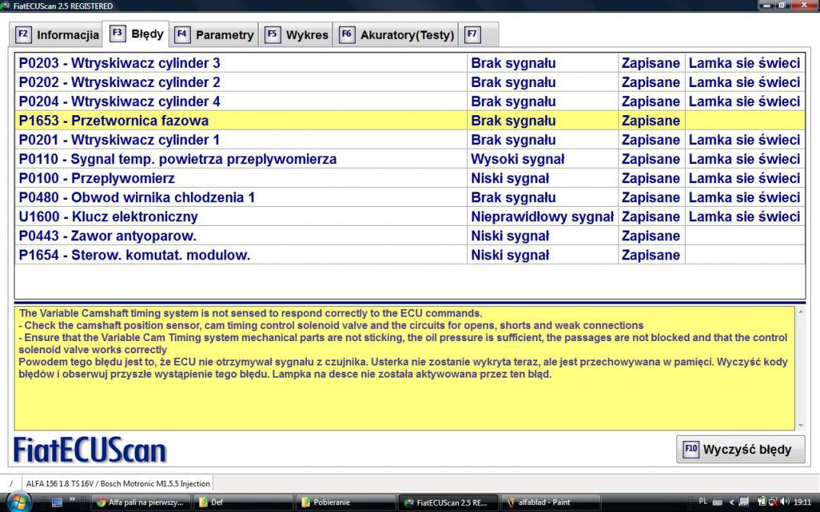
Task: Open the F4 Parametry tab
Action: click(x=215, y=35)
